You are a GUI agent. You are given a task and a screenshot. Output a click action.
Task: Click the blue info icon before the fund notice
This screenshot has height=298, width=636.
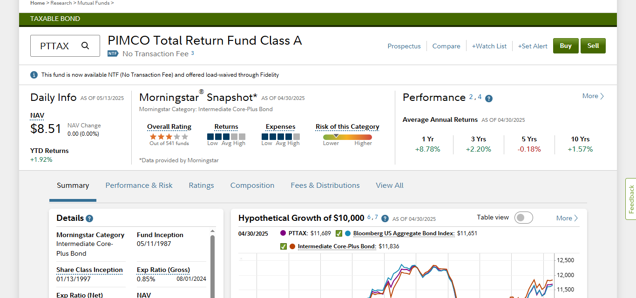point(34,75)
